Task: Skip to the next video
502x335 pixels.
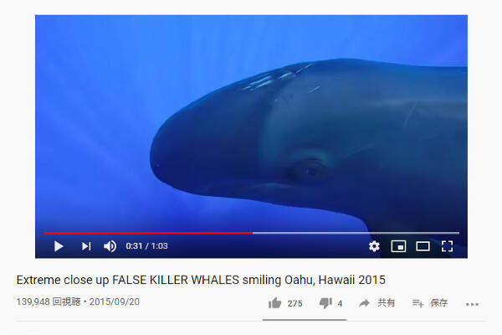Action: [x=86, y=246]
